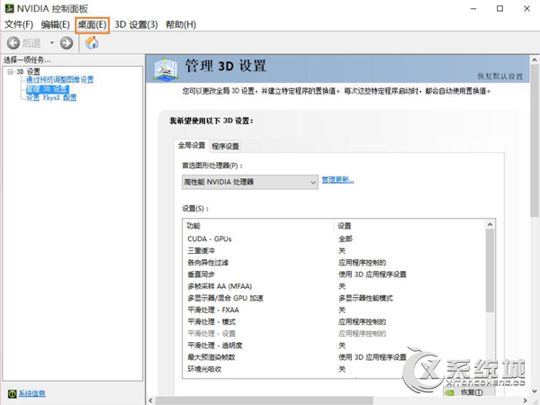Maximize the NVIDIA 控制面板 window

pos(500,9)
